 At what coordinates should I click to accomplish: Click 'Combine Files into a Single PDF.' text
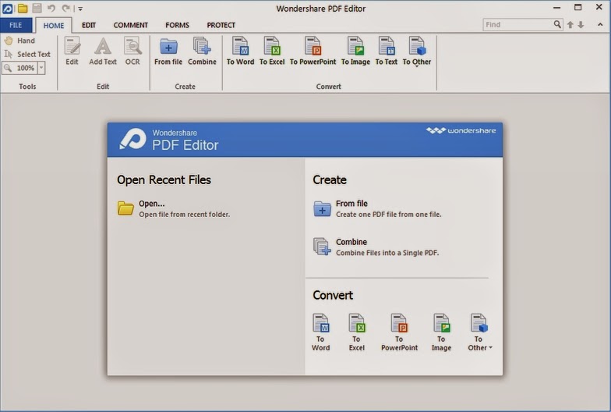[x=387, y=253]
